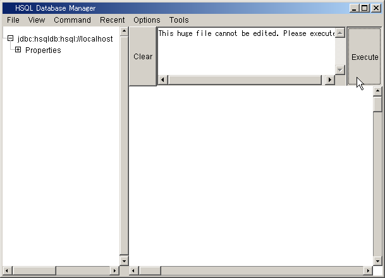Expand the Properties tree node
Viewport: 385px width, 278px height.
click(18, 50)
